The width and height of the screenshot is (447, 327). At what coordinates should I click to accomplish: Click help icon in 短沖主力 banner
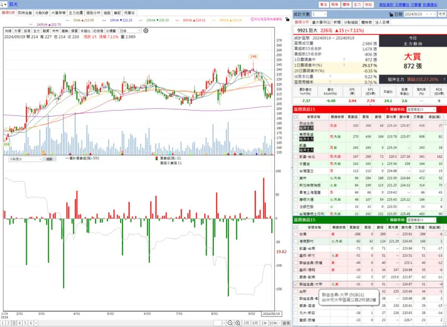click(444, 79)
